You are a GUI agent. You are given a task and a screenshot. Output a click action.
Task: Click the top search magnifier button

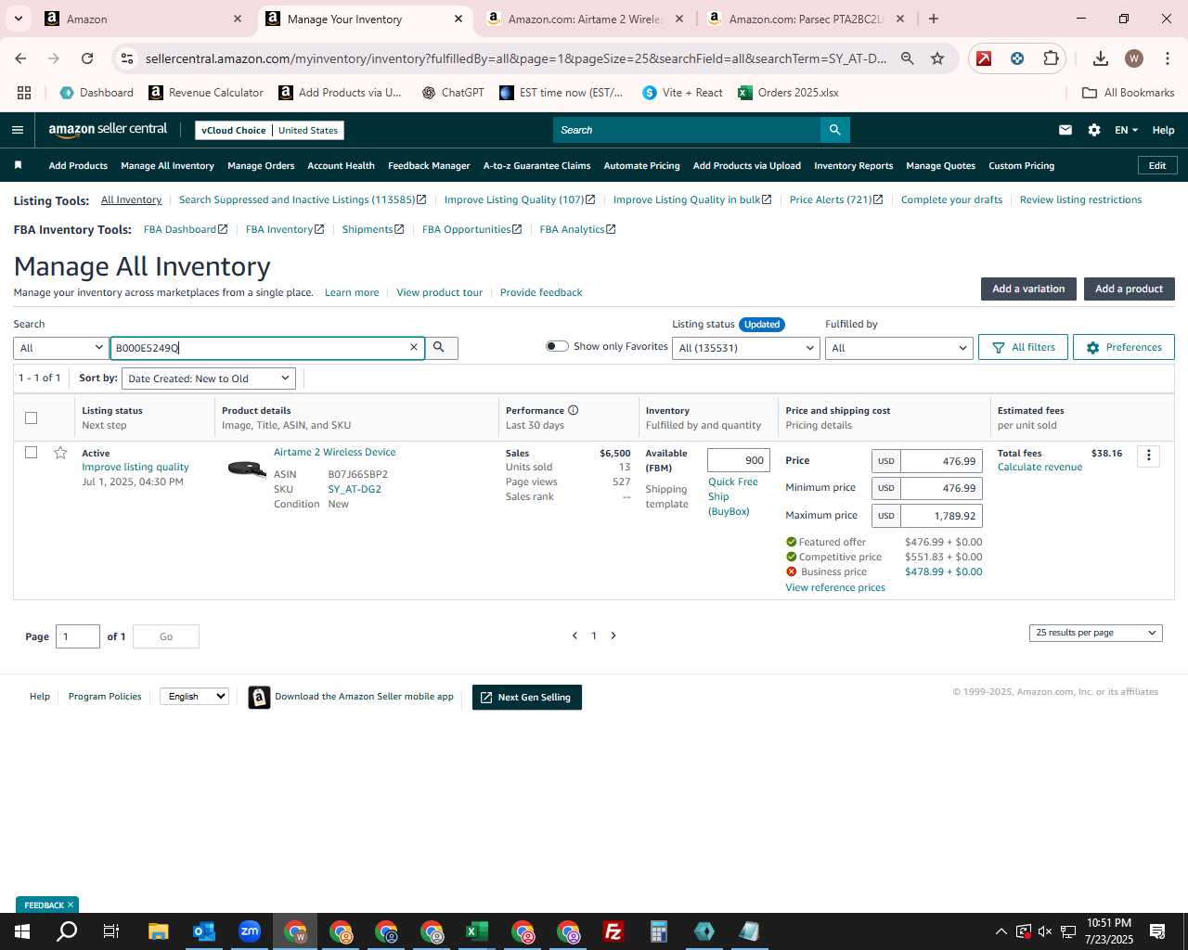(x=834, y=130)
